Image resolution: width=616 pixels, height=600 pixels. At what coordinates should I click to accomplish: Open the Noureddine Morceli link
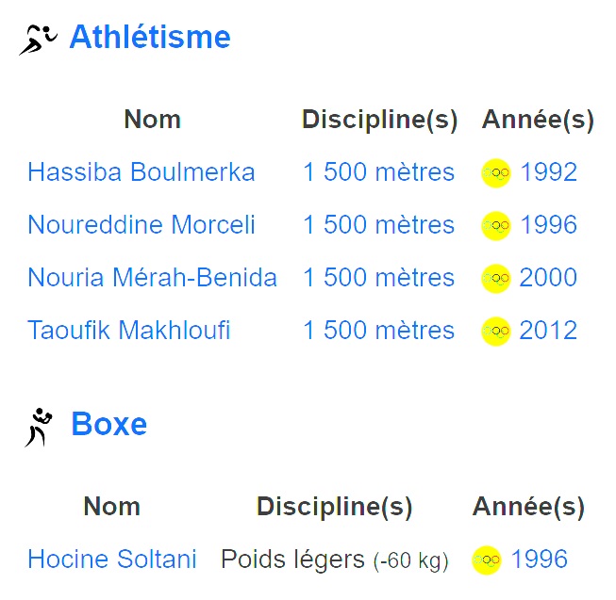(142, 224)
